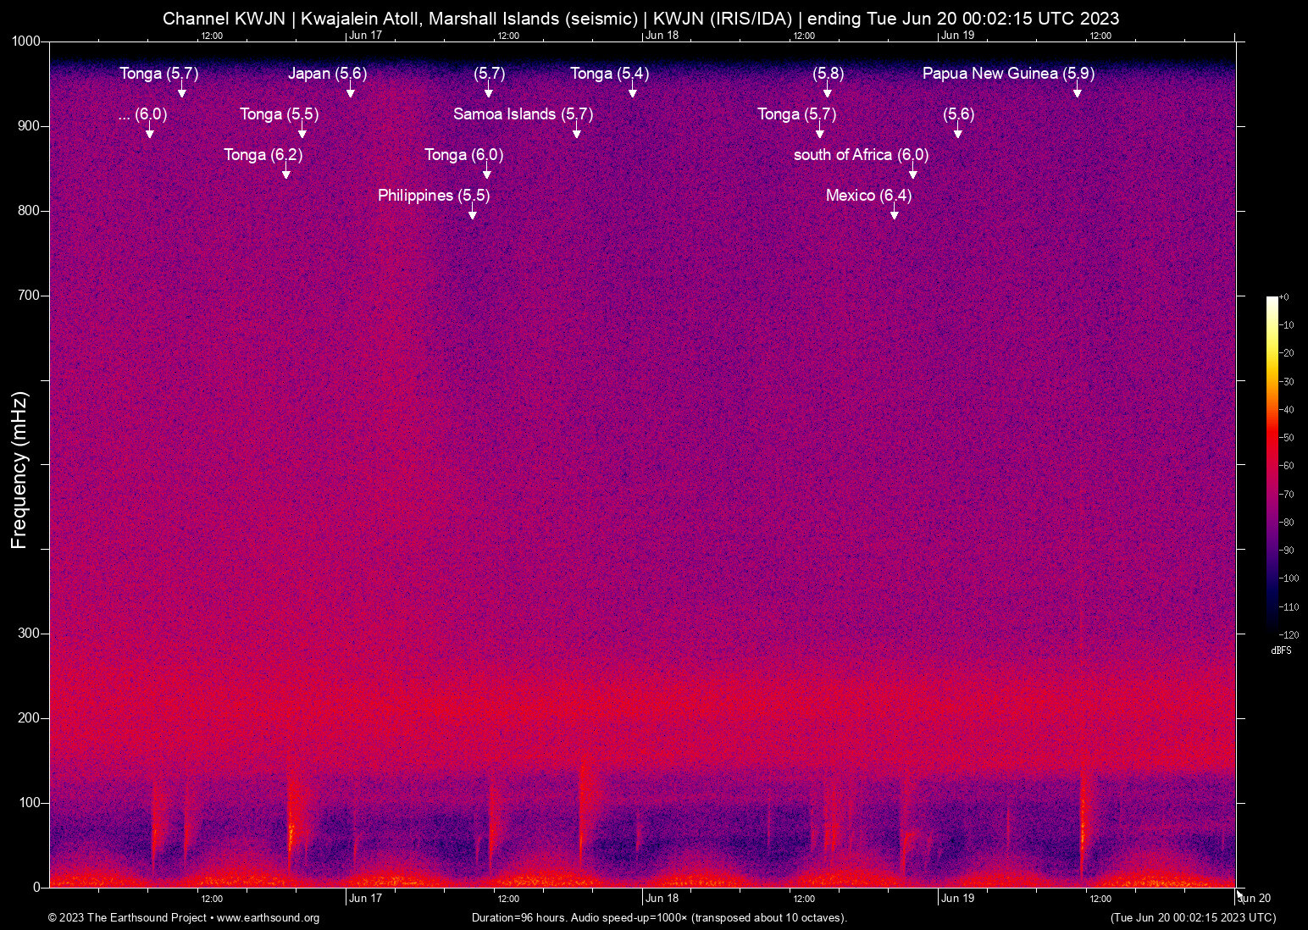Select the Tonga (5.4) marker near Jun 18
The image size is (1308, 930).
click(x=633, y=92)
